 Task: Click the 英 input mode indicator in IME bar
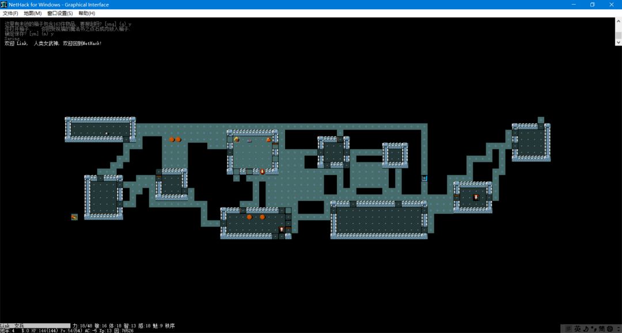pos(578,328)
